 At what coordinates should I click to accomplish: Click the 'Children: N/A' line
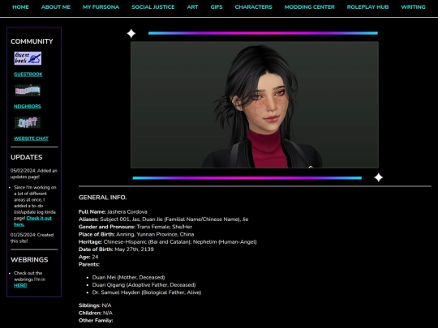pos(96,313)
